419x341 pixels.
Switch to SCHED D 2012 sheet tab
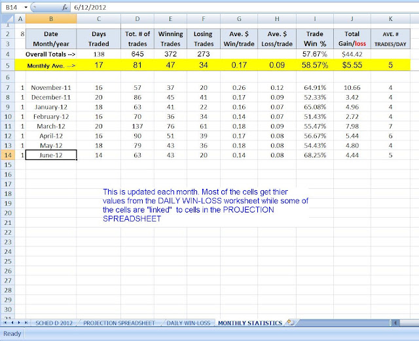tap(54, 323)
